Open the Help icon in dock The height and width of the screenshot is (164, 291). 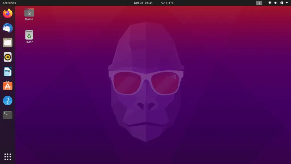[x=8, y=101]
